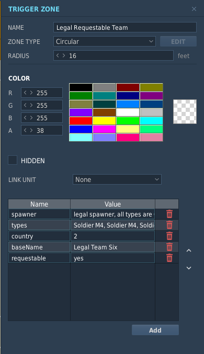Image resolution: width=204 pixels, height=354 pixels.
Task: Open the Zone Type dropdown
Action: pyautogui.click(x=105, y=41)
